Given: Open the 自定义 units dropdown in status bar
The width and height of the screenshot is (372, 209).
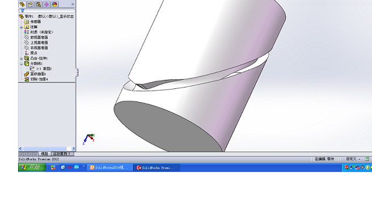Looking at the screenshot, I should (x=353, y=159).
